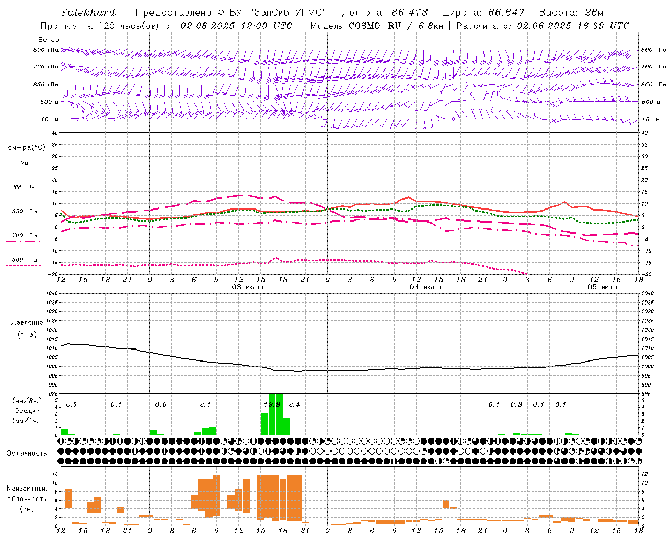Screen dimensions: 669x535
Task: Click the 'Широта: 66.647' latitude value
Action: [483, 13]
